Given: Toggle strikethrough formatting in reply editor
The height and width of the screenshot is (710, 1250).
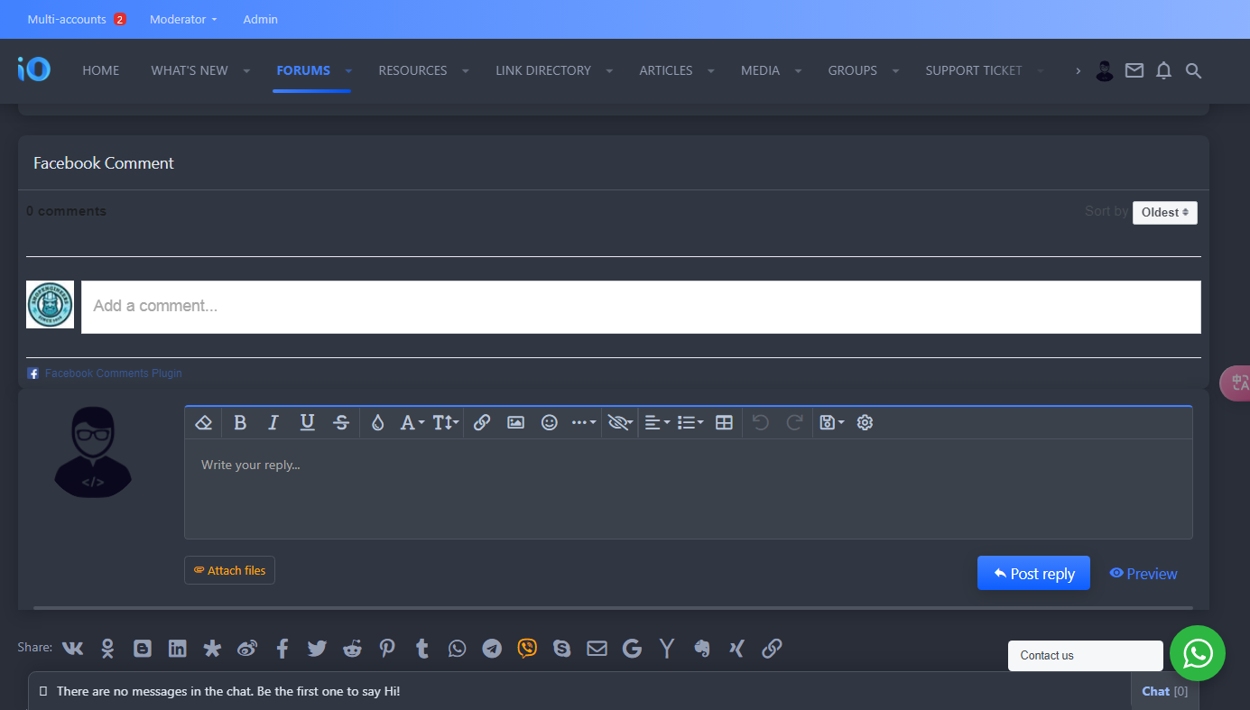Looking at the screenshot, I should pyautogui.click(x=341, y=422).
